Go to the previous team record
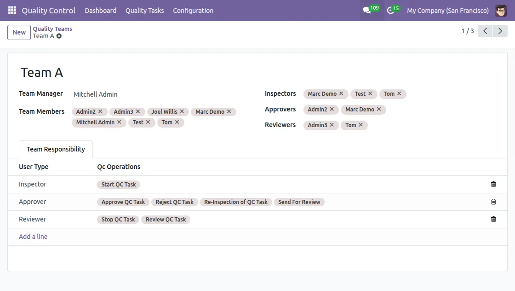Screen dimensions: 515x291 pyautogui.click(x=485, y=31)
